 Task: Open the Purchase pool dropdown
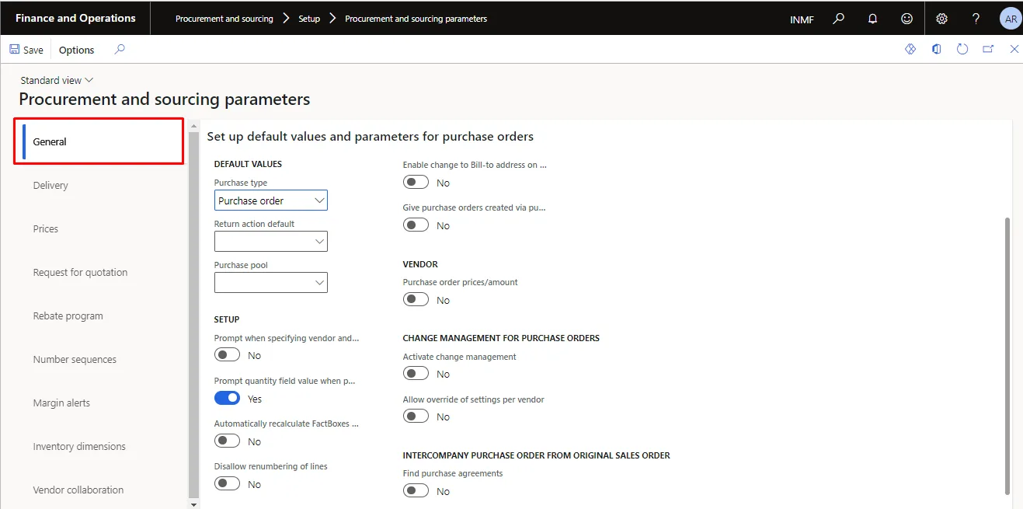coord(271,283)
